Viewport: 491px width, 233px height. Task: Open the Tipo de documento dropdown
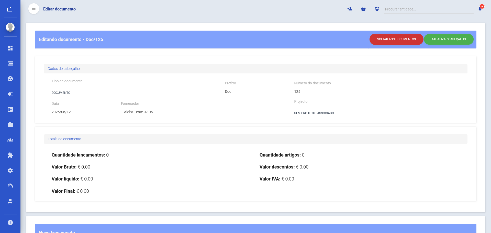tap(134, 93)
